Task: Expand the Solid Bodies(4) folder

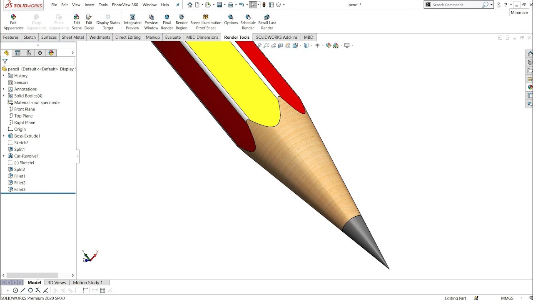Action: 4,96
